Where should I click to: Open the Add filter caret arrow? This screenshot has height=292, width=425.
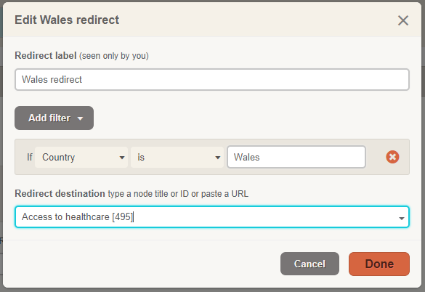coord(80,118)
